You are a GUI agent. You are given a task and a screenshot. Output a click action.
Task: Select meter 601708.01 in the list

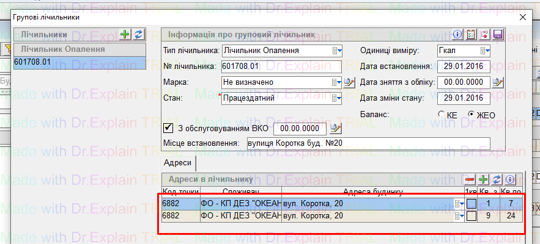pos(79,62)
